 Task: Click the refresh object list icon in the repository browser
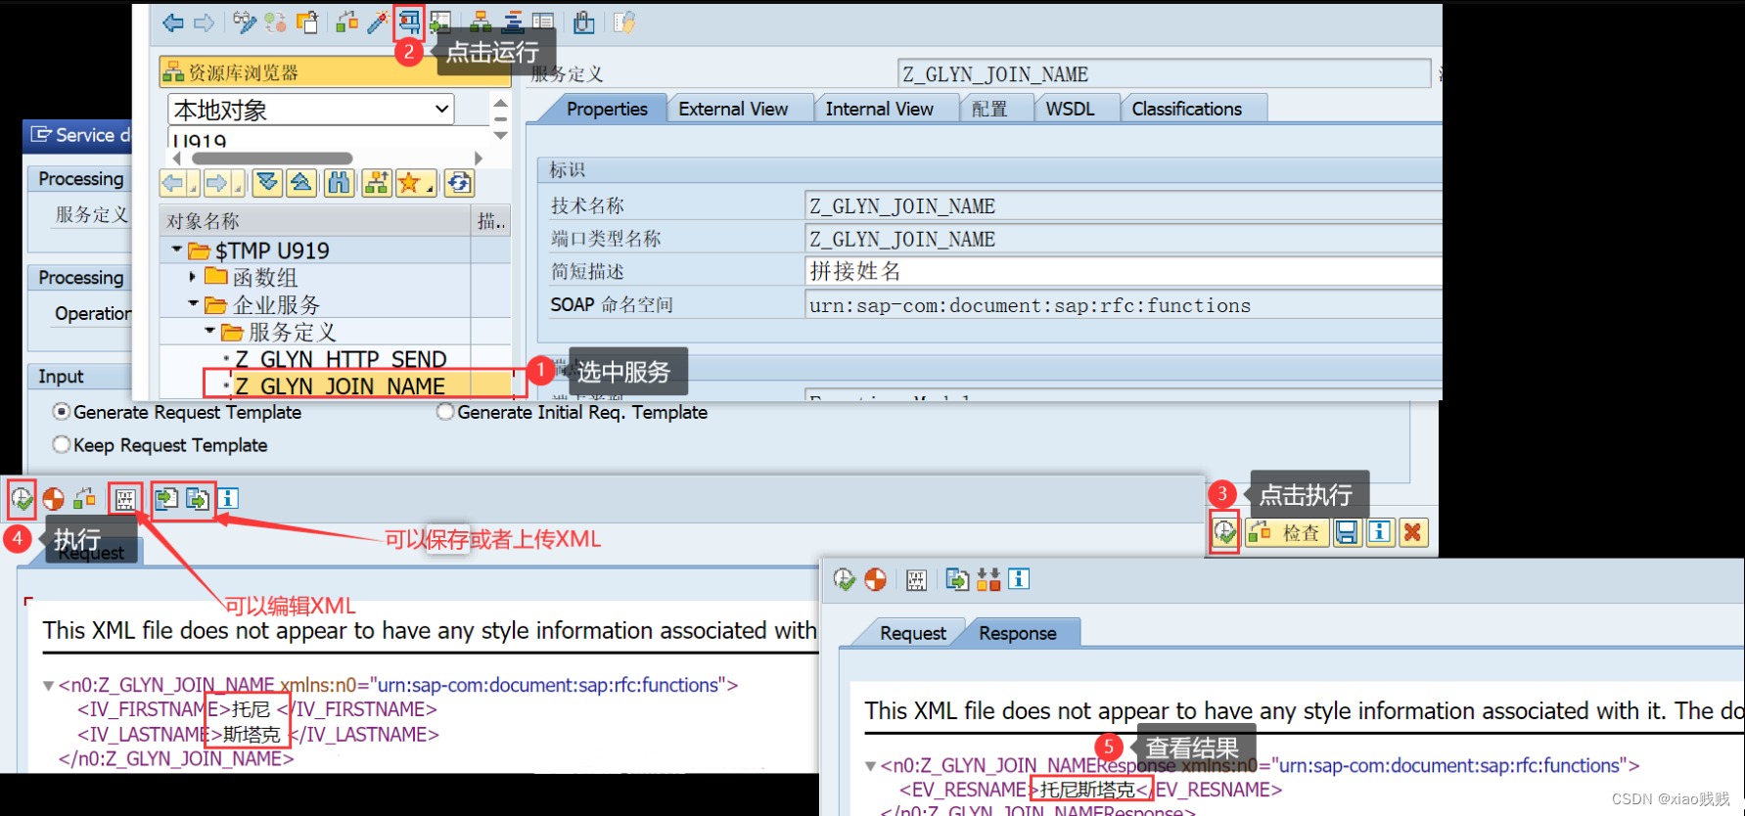click(459, 183)
